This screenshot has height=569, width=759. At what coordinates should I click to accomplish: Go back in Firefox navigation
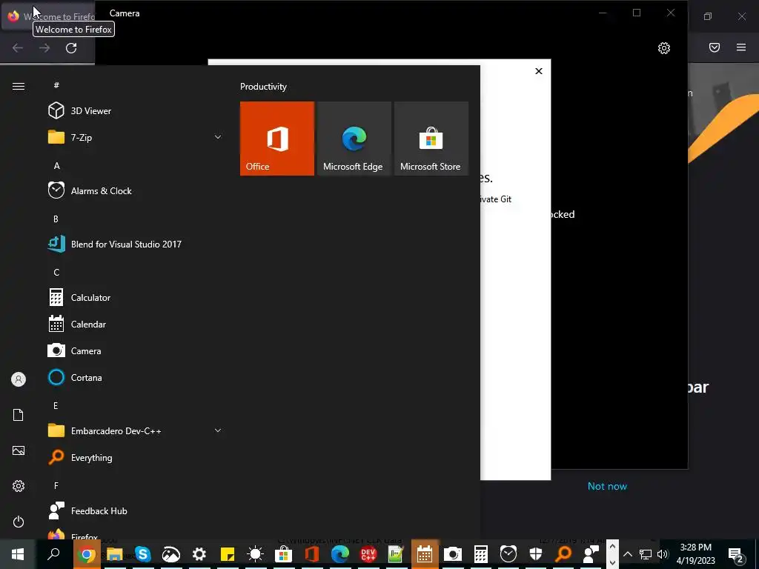tap(18, 48)
